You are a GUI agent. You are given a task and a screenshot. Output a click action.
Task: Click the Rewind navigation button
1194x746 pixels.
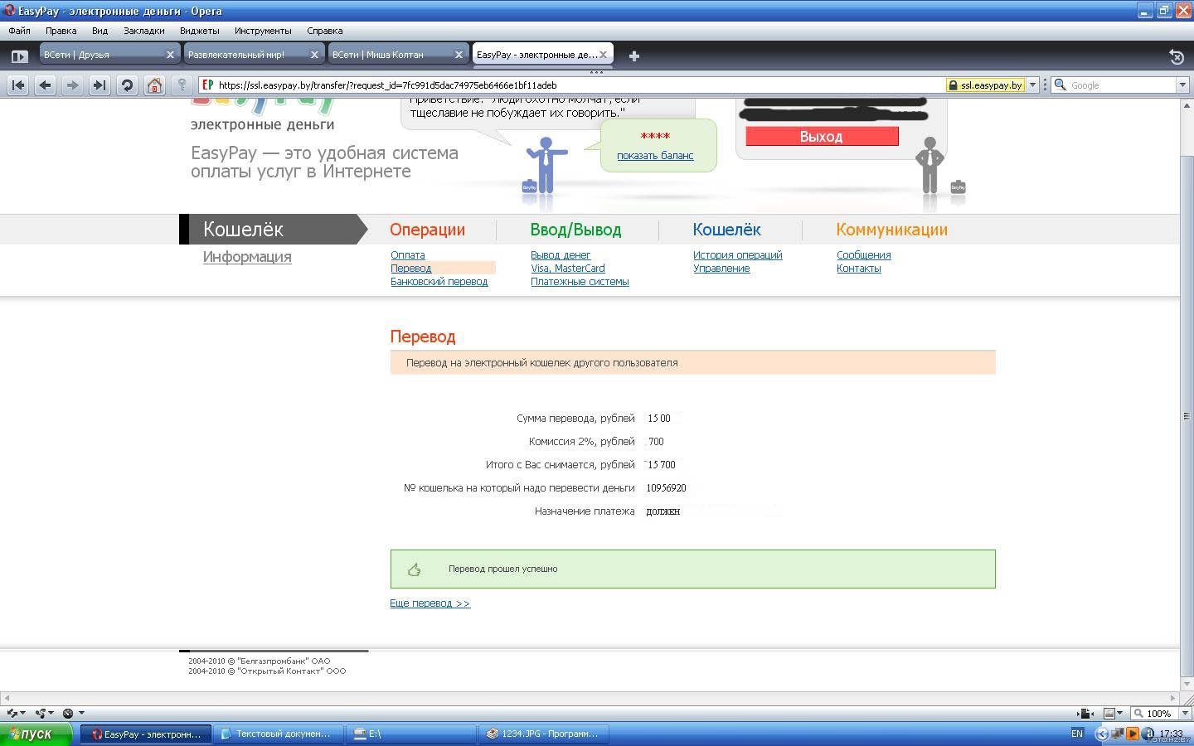(18, 85)
